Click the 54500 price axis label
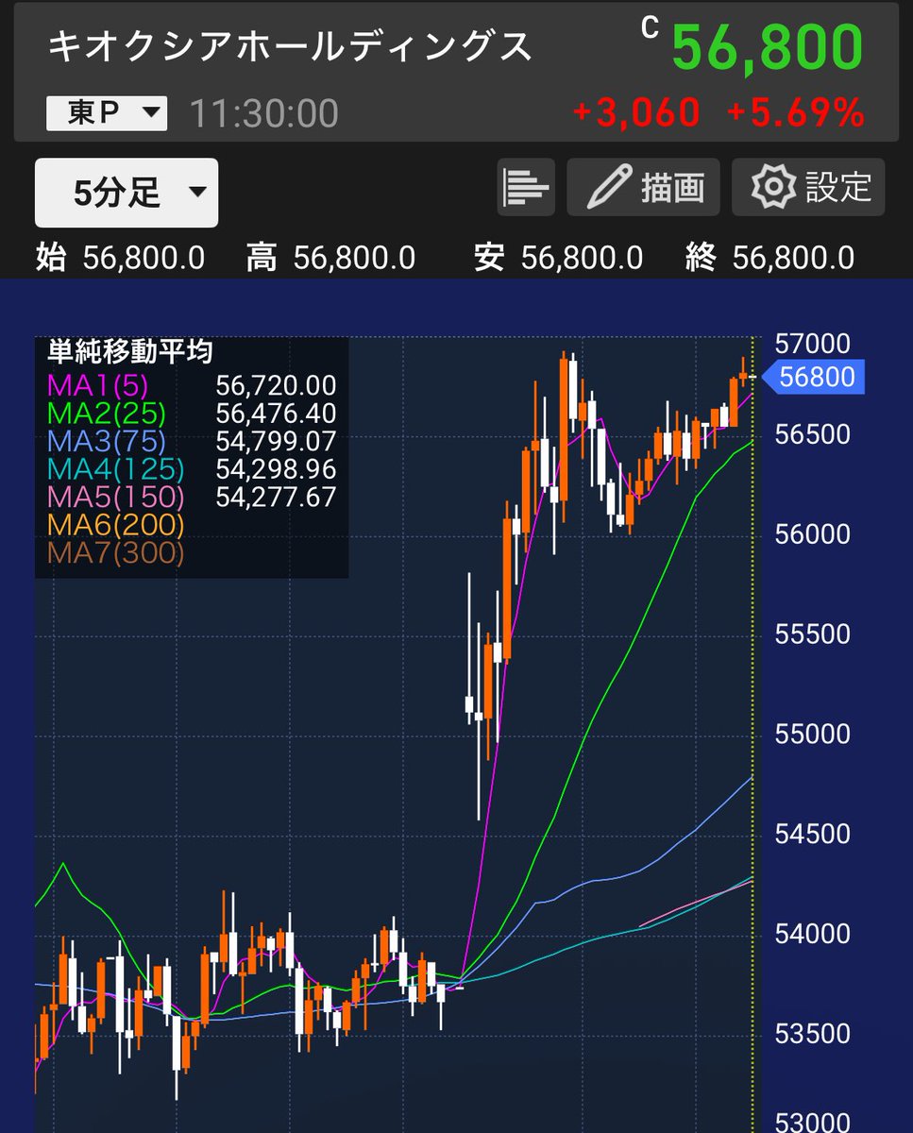This screenshot has height=1133, width=913. point(812,835)
